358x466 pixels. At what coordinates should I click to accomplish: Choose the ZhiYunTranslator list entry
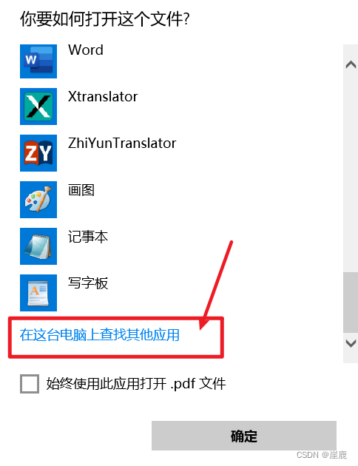point(122,143)
